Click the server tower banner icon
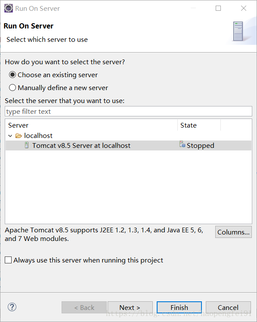Screen dimensions: 257x322 pos(238,31)
